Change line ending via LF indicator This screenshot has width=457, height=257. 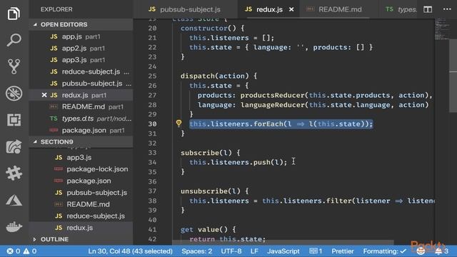[254, 251]
